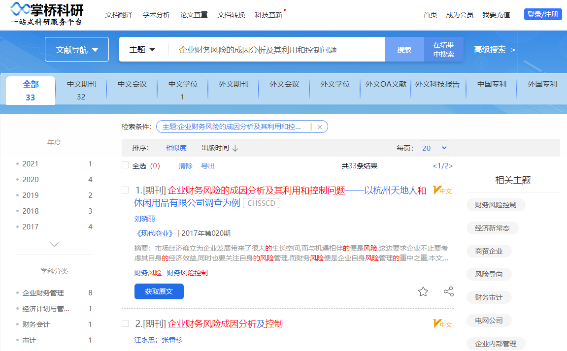The width and height of the screenshot is (567, 351).
Task: Click the 登录/注册 button
Action: click(543, 14)
